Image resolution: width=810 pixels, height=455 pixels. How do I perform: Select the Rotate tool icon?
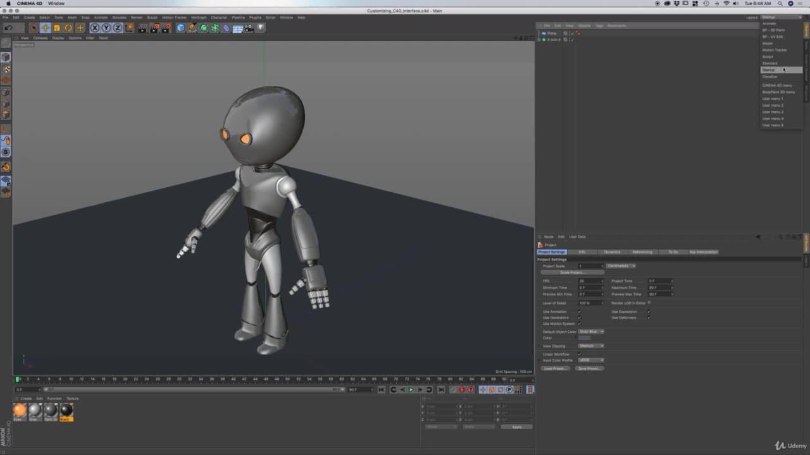pyautogui.click(x=68, y=28)
